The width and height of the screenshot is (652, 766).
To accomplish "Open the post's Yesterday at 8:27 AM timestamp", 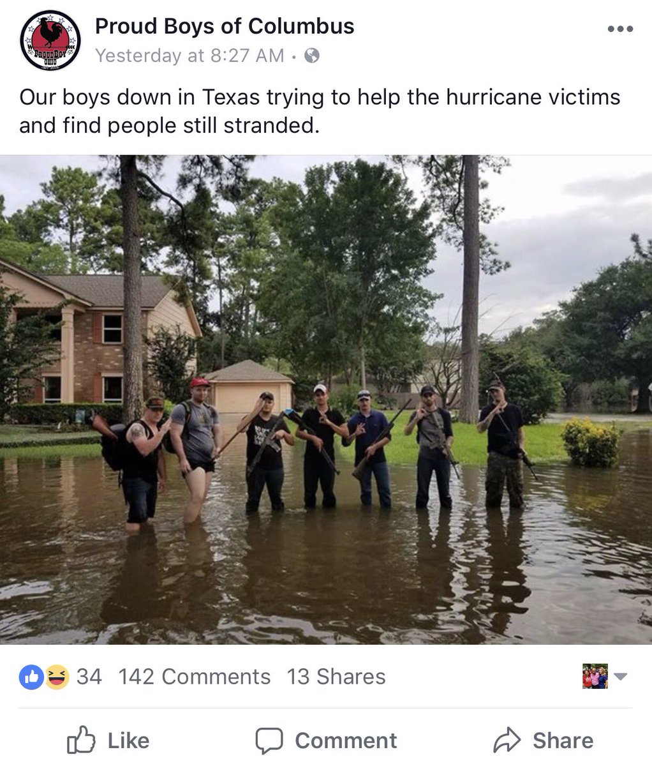I will point(189,56).
